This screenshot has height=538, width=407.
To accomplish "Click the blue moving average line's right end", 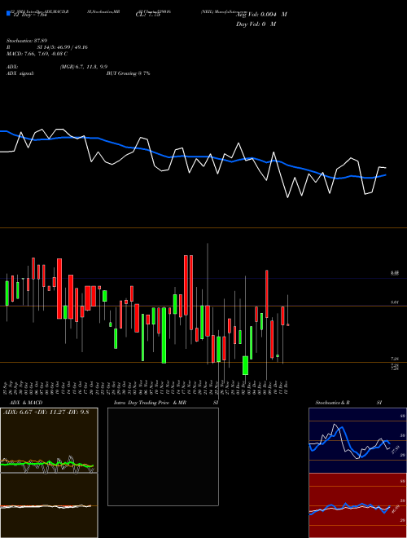I will click(x=385, y=175).
